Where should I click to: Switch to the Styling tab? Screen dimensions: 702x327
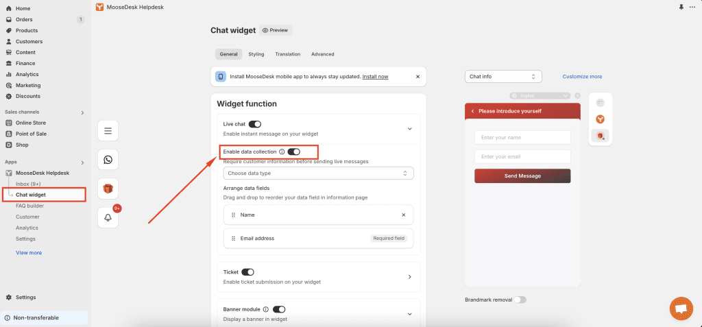pos(256,54)
